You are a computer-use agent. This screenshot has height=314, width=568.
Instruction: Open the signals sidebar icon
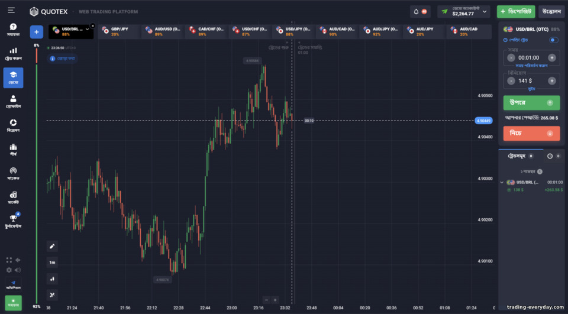[x=13, y=173]
